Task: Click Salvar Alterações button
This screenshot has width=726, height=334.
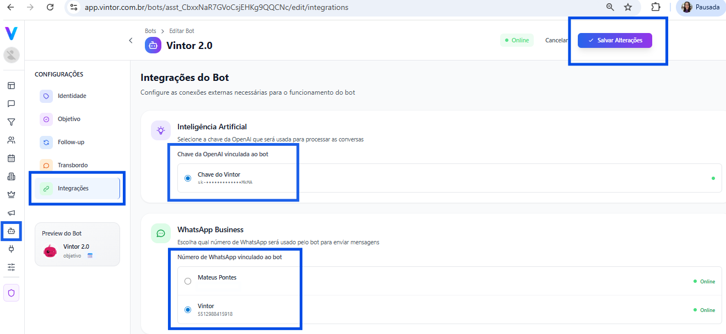Action: [615, 40]
